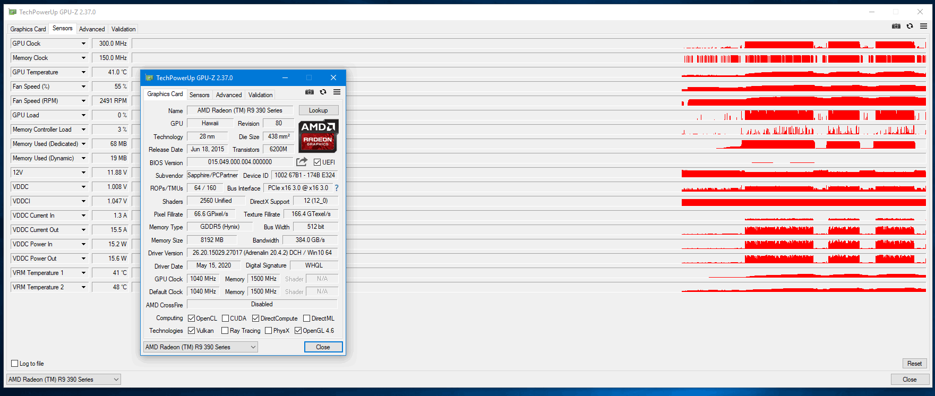
Task: Open the Advanced tab in the background window
Action: 92,29
